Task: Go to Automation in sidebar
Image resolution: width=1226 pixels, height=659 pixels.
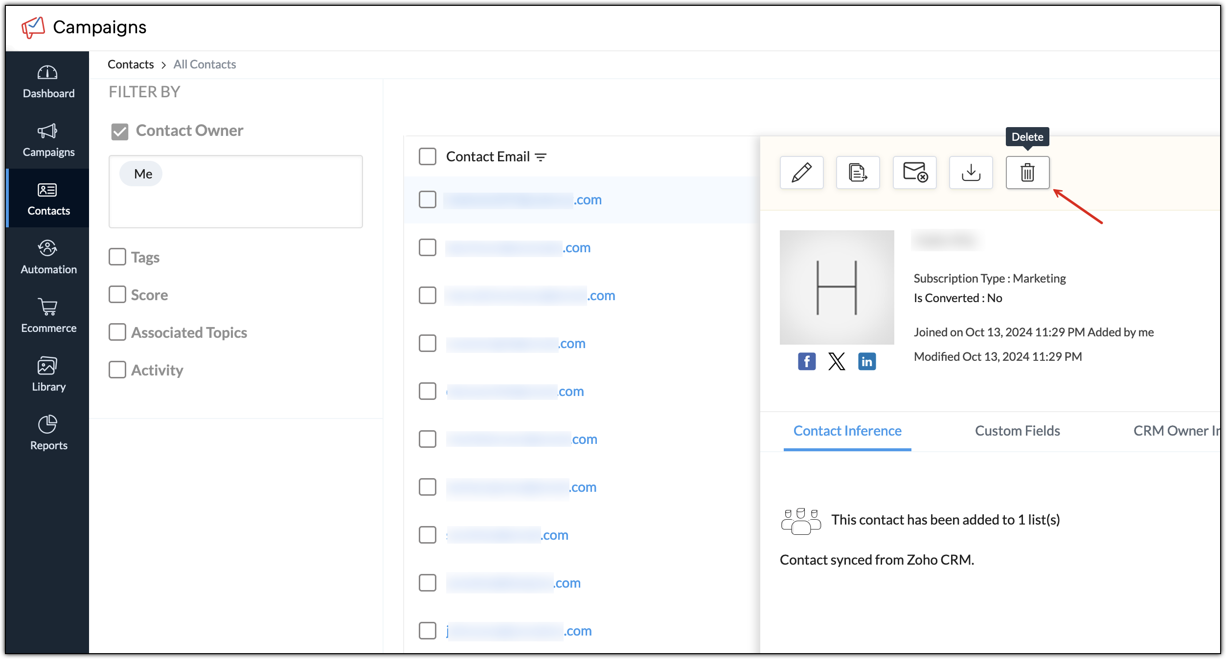Action: [48, 257]
